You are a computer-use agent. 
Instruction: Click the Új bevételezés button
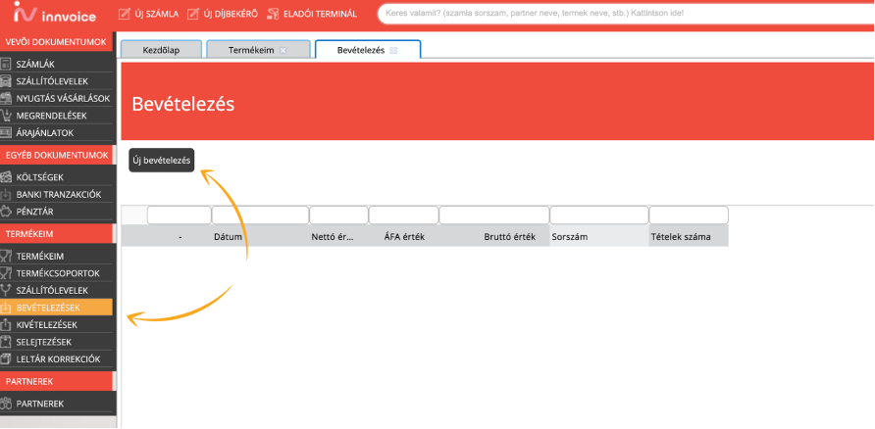(163, 161)
